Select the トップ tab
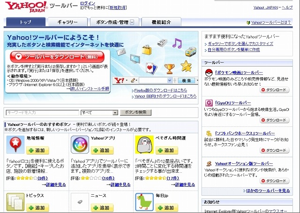The width and height of the screenshot is (300, 213). click(26, 22)
